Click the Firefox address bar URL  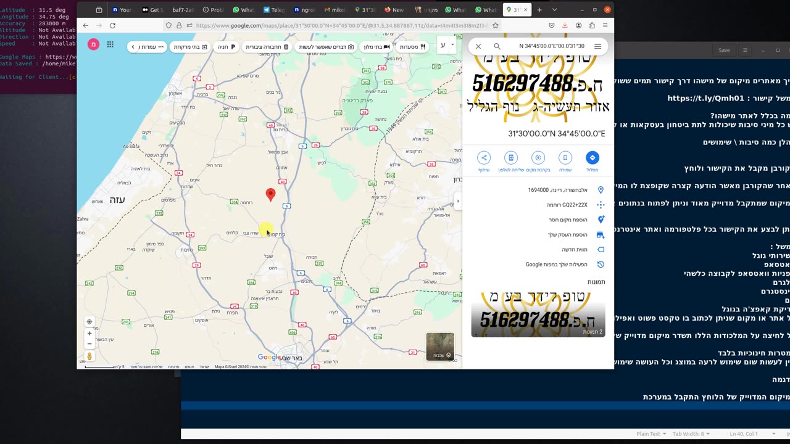tap(341, 25)
